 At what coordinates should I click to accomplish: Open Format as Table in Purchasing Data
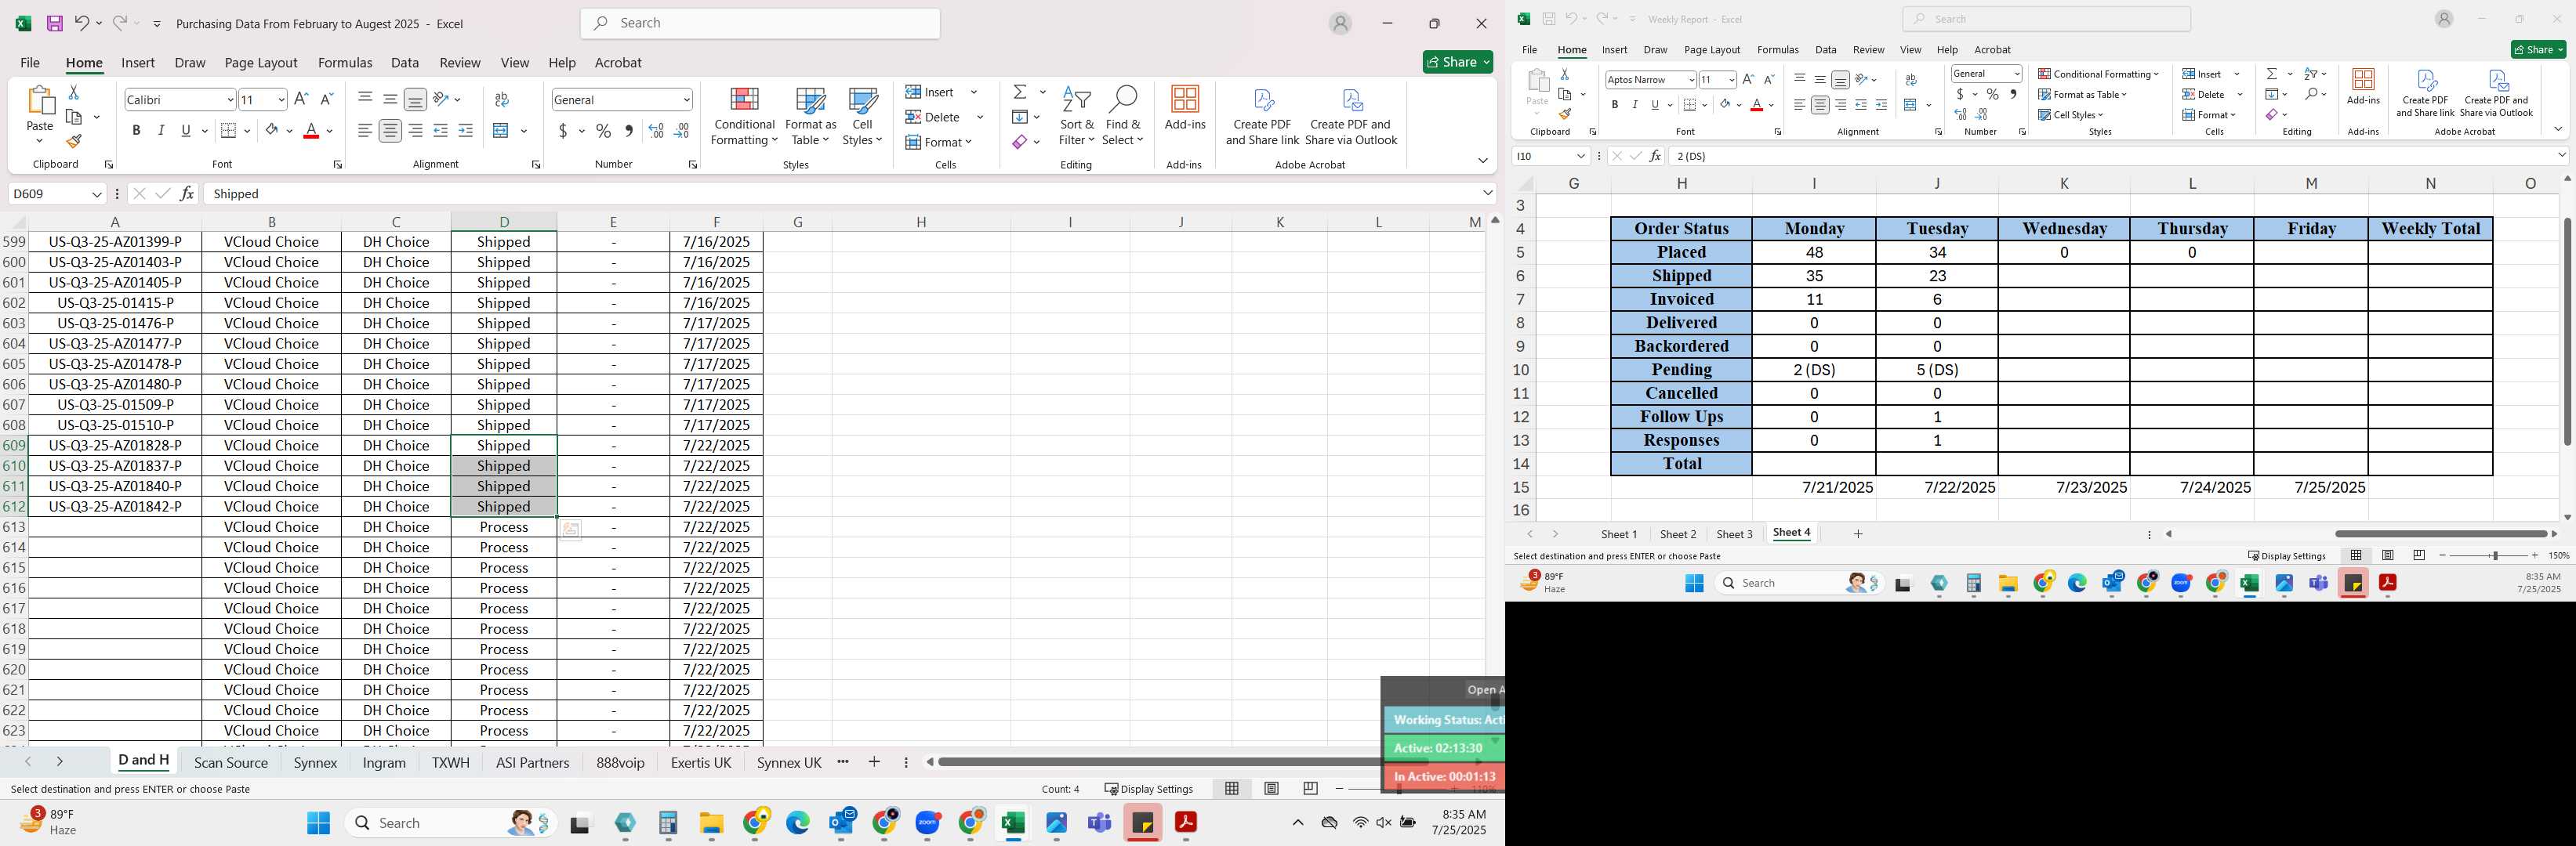[810, 117]
